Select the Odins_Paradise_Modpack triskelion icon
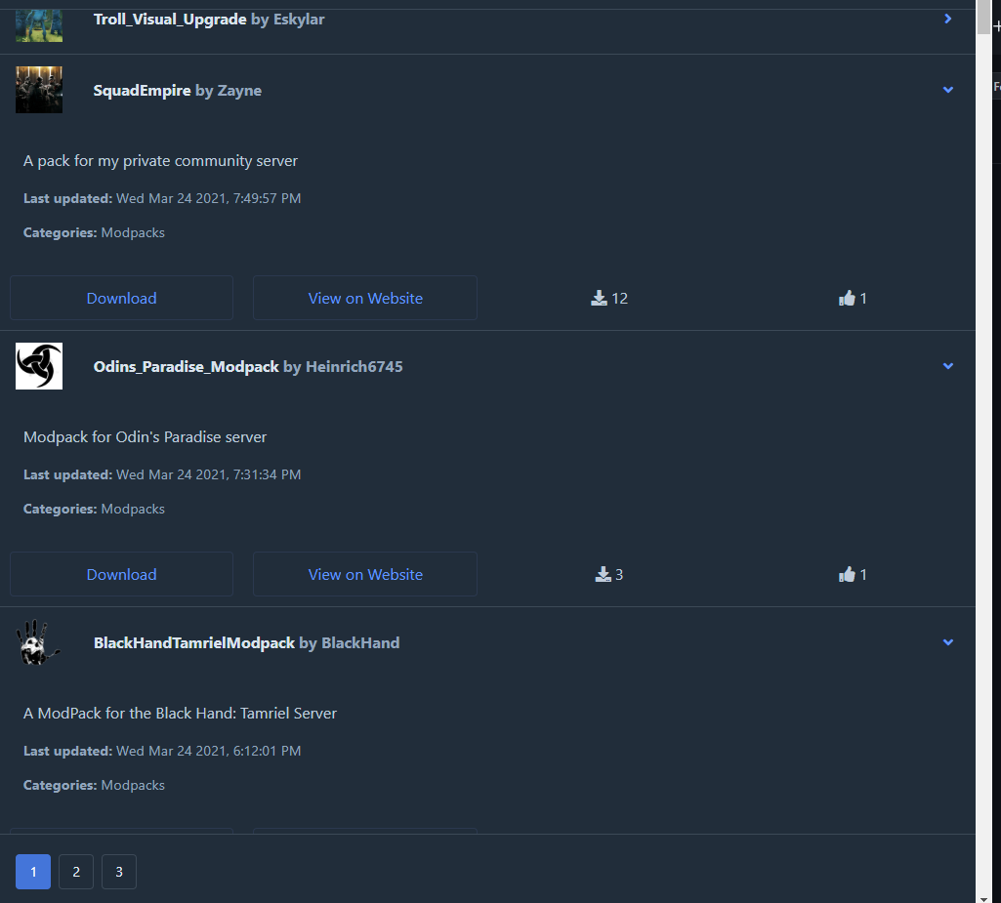Viewport: 1001px width, 903px height. click(39, 366)
